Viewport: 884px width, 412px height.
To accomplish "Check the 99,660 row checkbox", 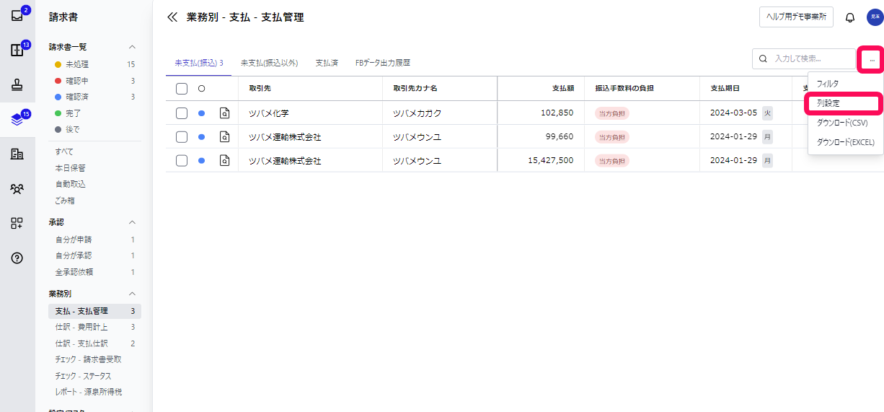I will pyautogui.click(x=182, y=137).
